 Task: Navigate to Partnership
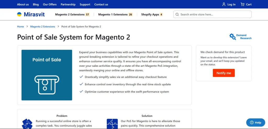click(x=68, y=4)
